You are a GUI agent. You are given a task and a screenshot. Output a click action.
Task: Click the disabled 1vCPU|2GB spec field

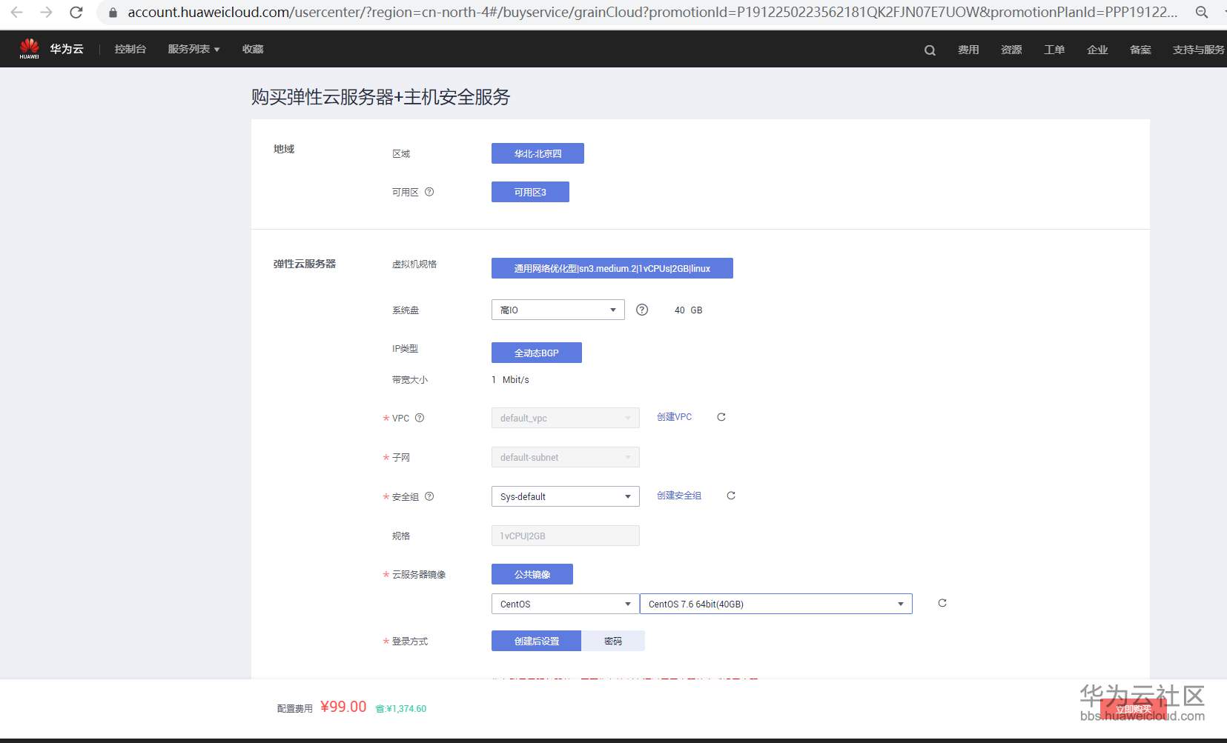(566, 536)
